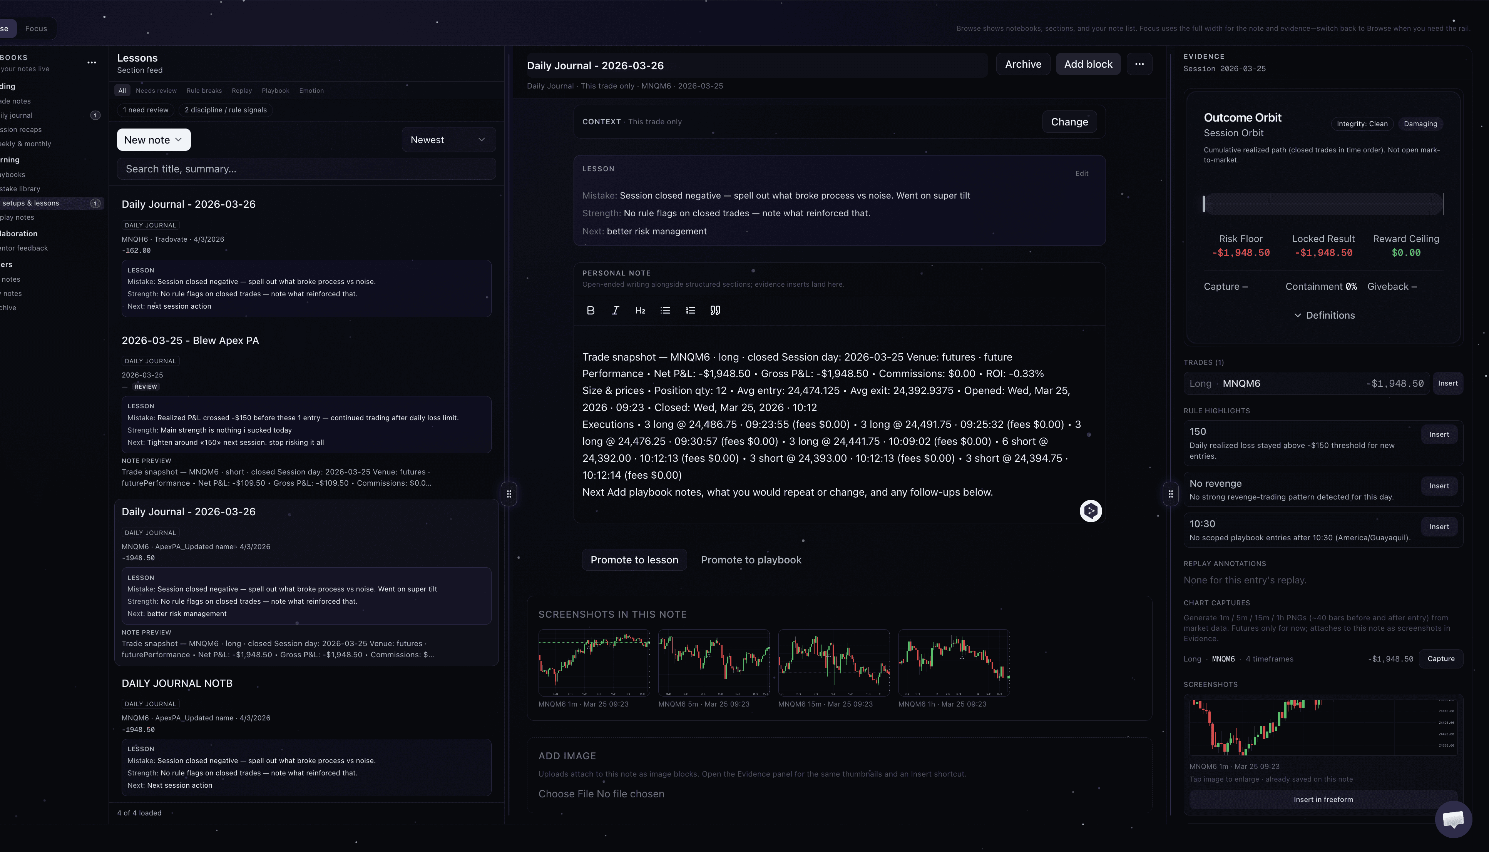Click the Archive button

(x=1022, y=64)
